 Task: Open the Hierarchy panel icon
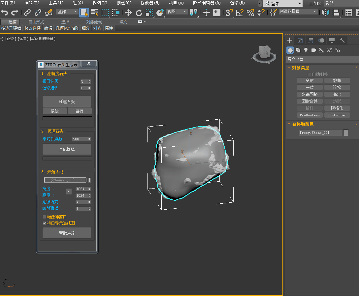point(311,41)
